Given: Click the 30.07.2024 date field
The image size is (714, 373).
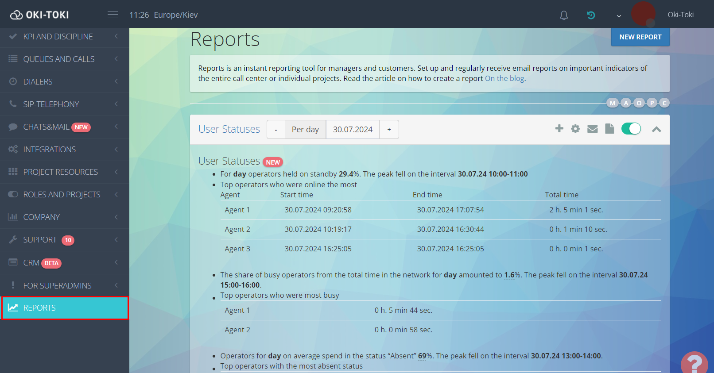Looking at the screenshot, I should click(x=353, y=130).
